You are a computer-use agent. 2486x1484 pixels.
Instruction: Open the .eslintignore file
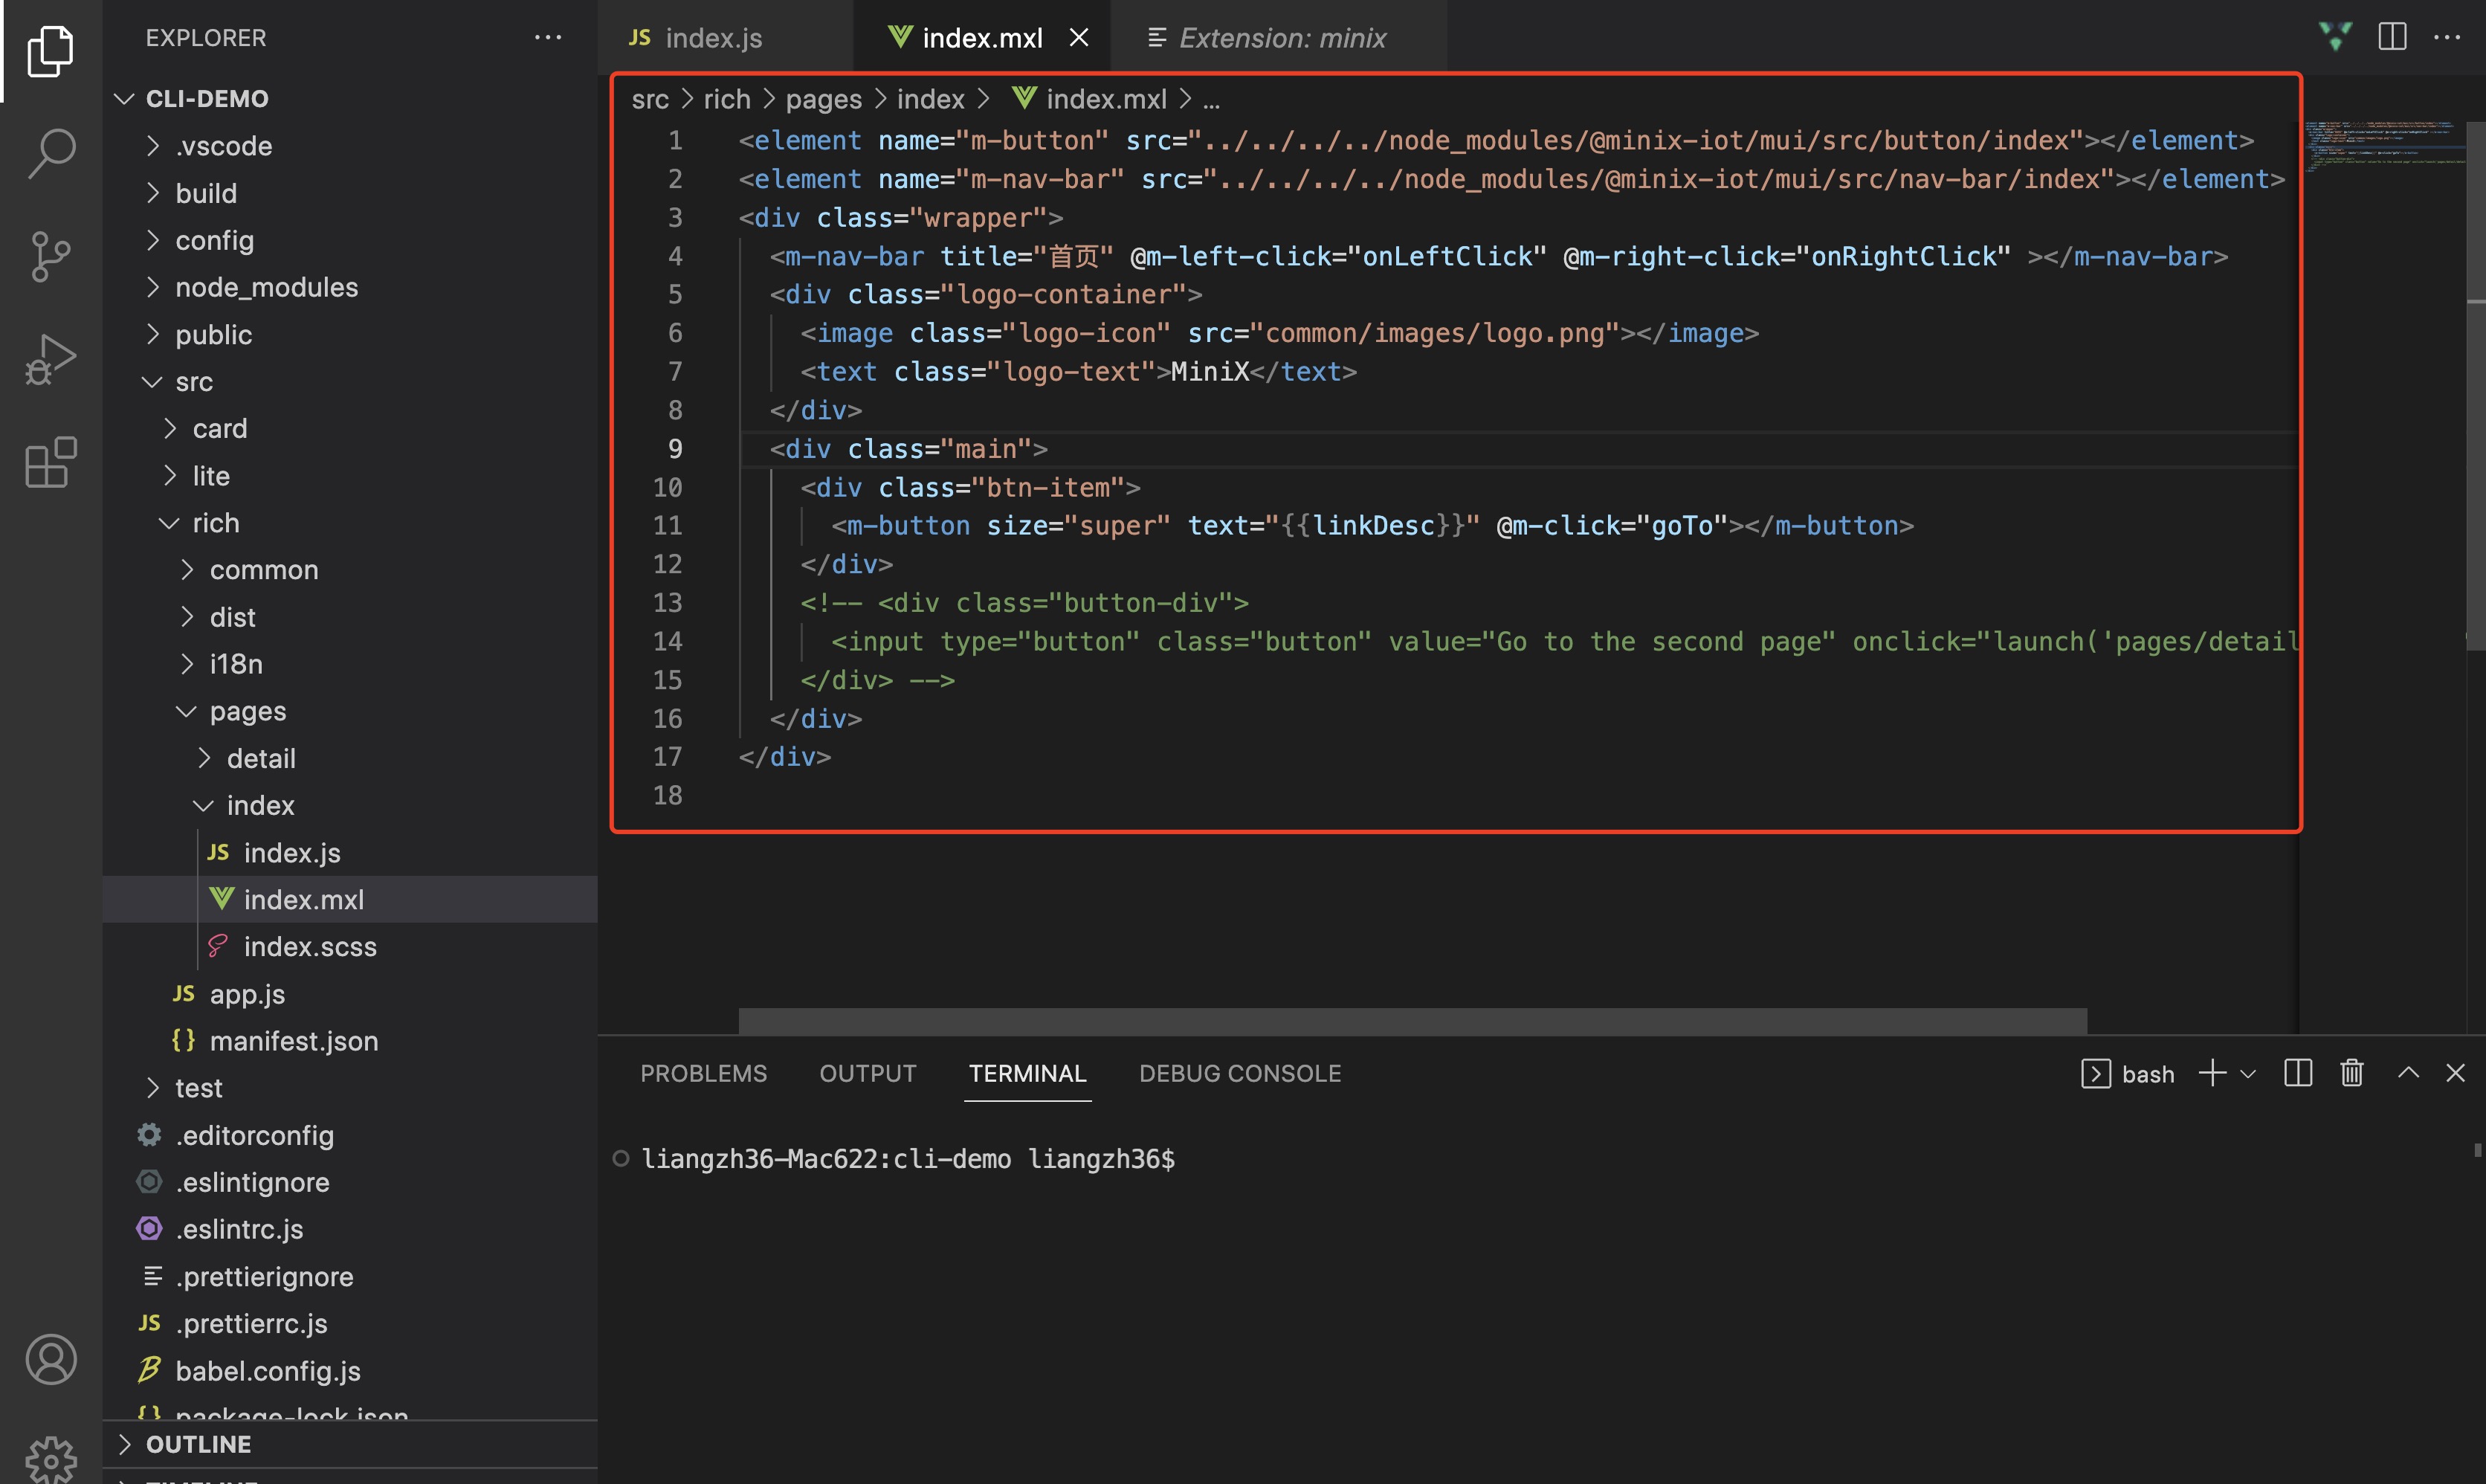[350, 1182]
